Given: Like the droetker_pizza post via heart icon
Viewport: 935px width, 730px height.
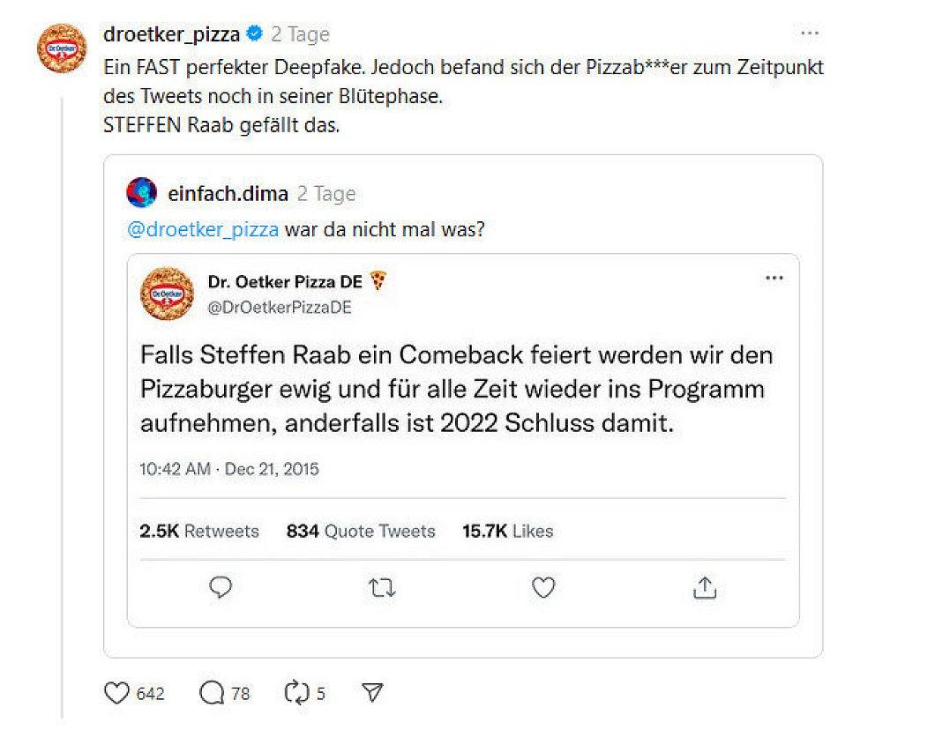Looking at the screenshot, I should point(116,693).
